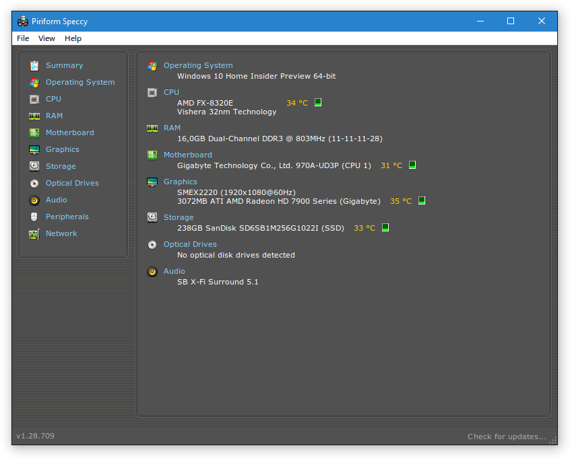
Task: Open the Operating System heading in main panel
Action: pos(198,65)
